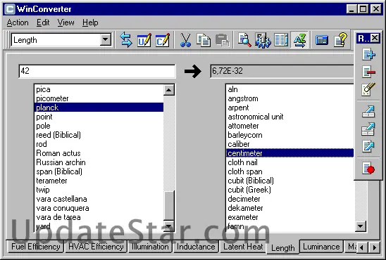
Task: Open the View menu
Action: click(66, 22)
